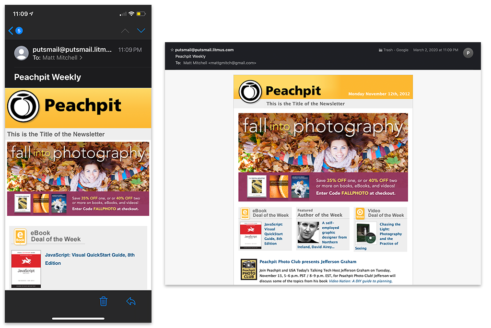This screenshot has width=491, height=328.
Task: Tap the back arrow in phone mail
Action: tap(11, 31)
